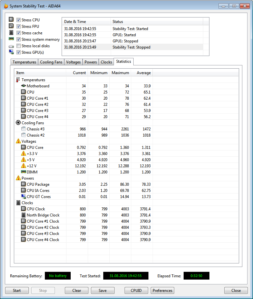Image resolution: width=253 pixels, height=299 pixels.
Task: Click the Save button
Action: click(x=103, y=290)
